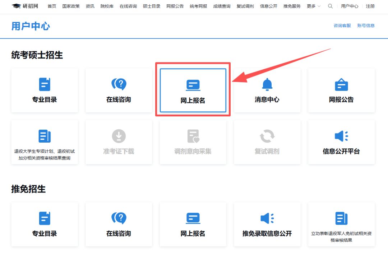This screenshot has width=388, height=259.
Task: Click the 信息公开平台 megaphone icon
Action: pyautogui.click(x=342, y=136)
